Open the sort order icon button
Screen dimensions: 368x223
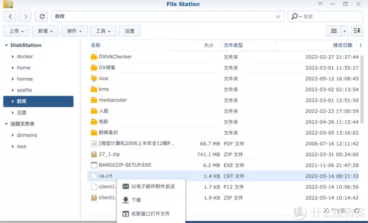point(357,31)
